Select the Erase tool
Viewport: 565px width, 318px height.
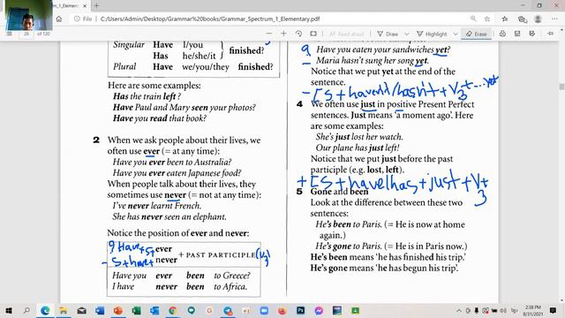477,34
